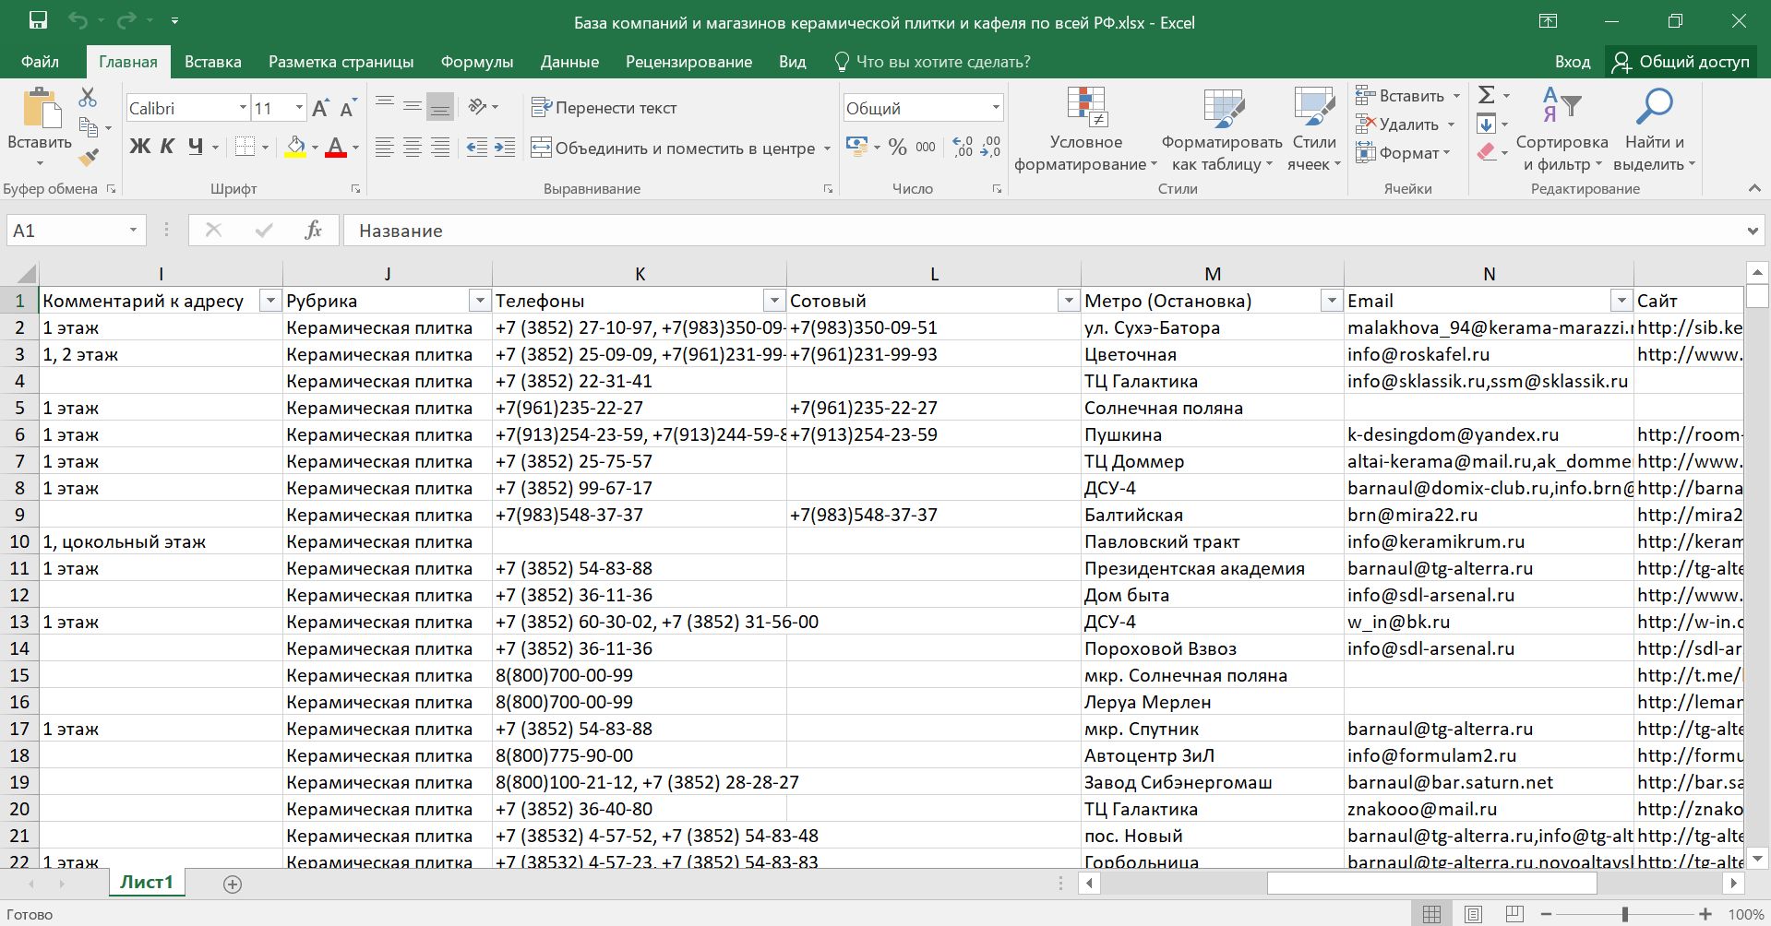Click the Insert Function fx icon
Screen dimensions: 1771x926
pyautogui.click(x=313, y=231)
